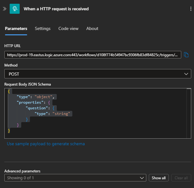Copy the HTTP URL with copy icon
This screenshot has height=188, width=194.
[186, 55]
